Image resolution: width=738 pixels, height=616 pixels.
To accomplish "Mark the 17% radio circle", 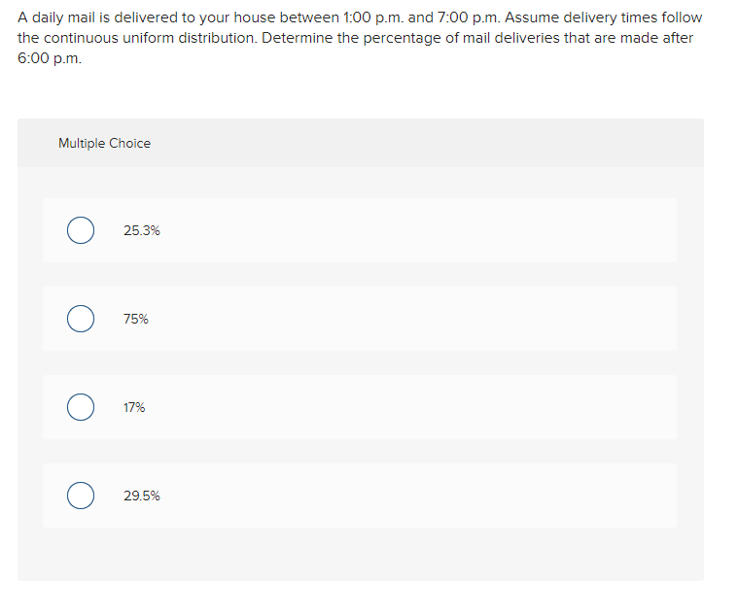I will point(81,407).
